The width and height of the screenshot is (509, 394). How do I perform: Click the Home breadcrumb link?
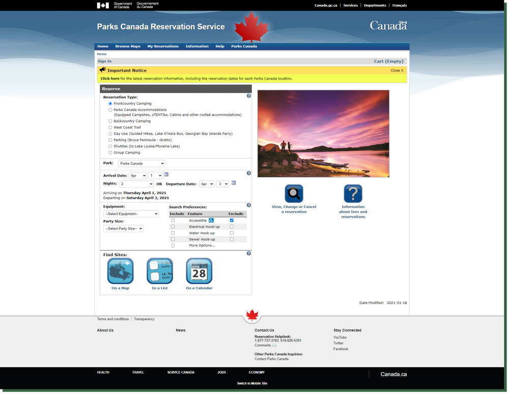coord(102,54)
